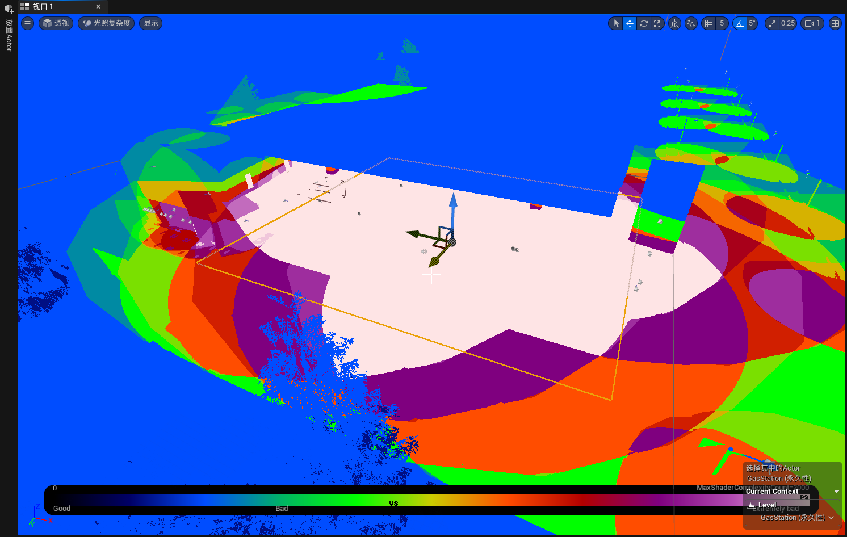
Task: Toggle scale snapping
Action: click(x=772, y=23)
